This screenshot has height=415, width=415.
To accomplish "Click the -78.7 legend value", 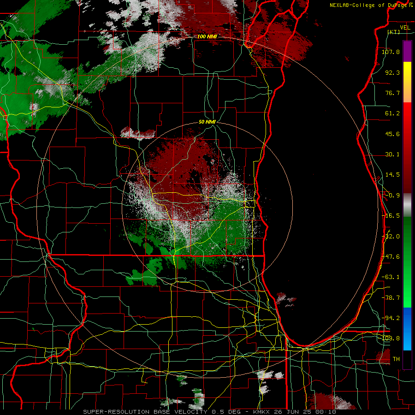I will point(391,298).
